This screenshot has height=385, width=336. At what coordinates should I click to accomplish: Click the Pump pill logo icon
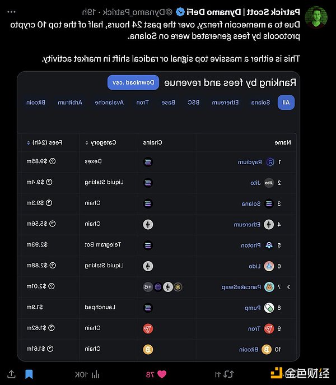pos(269,308)
